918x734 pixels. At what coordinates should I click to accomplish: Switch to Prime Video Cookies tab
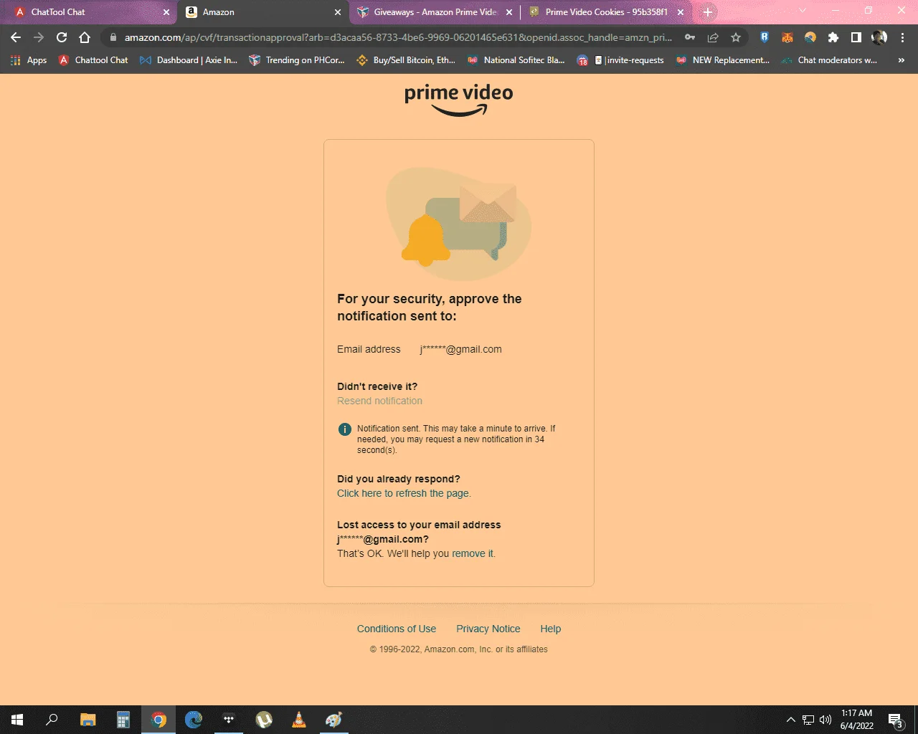point(606,12)
